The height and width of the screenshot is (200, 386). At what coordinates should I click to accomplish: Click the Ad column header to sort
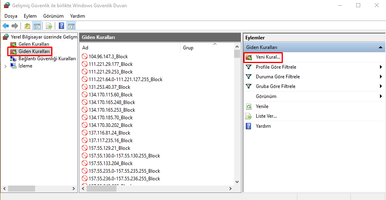129,47
